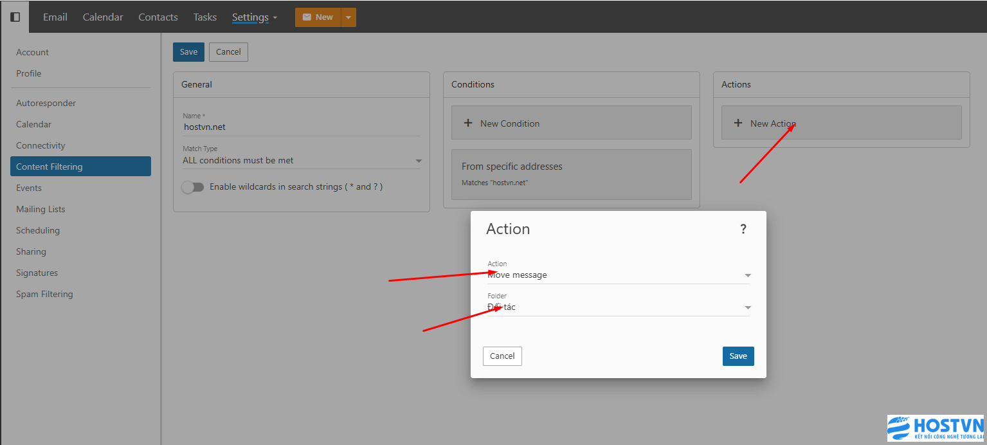Select the From specific addresses condition

click(x=571, y=174)
